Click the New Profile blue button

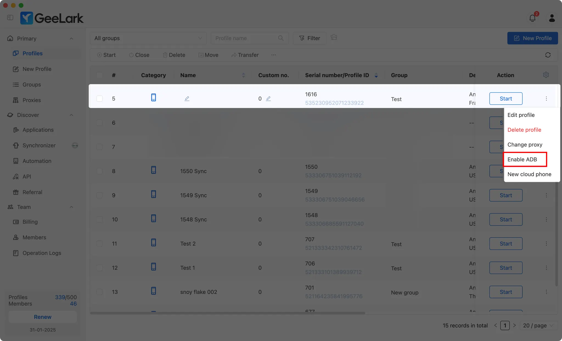pos(532,38)
